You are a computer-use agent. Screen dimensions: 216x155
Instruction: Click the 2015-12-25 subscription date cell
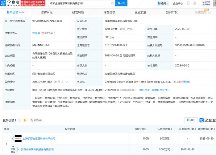pos(188,149)
